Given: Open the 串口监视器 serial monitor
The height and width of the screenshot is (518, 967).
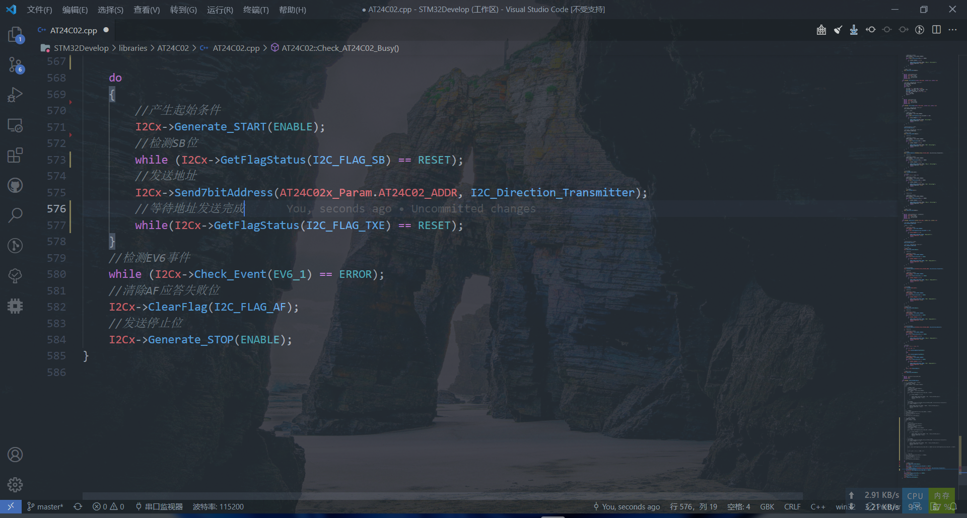Looking at the screenshot, I should pyautogui.click(x=159, y=506).
